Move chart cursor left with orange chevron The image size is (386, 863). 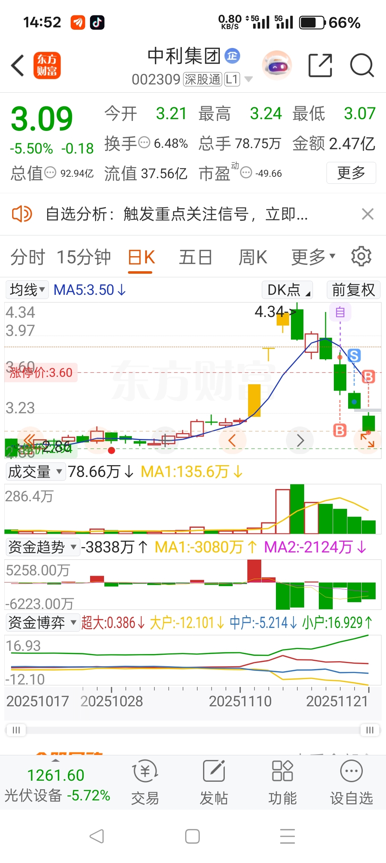click(232, 440)
